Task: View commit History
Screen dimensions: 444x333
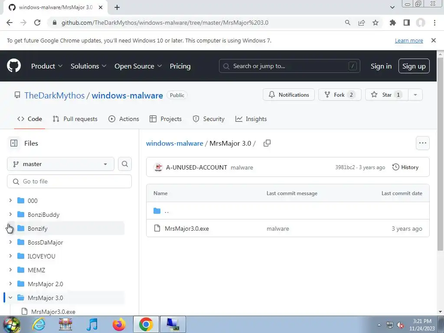Action: pos(405,167)
